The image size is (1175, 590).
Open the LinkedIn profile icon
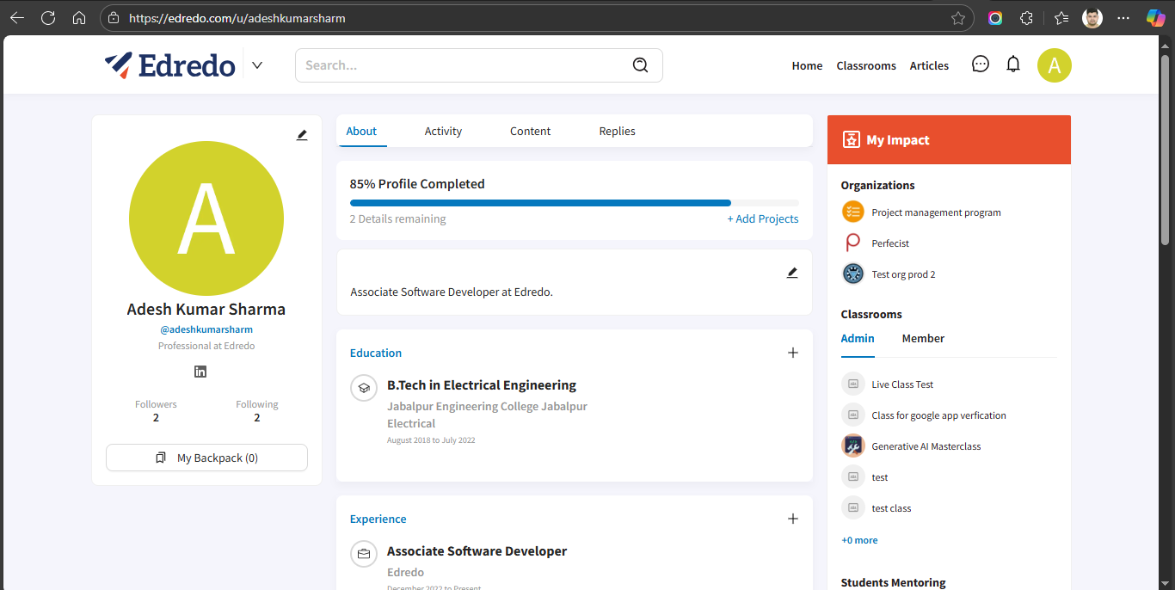pyautogui.click(x=200, y=372)
